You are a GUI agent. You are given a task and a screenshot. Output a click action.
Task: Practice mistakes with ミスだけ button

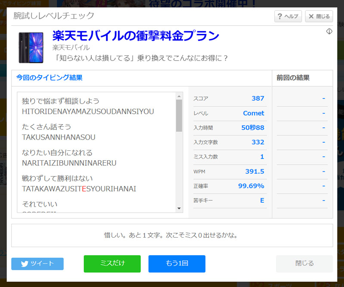(112, 264)
